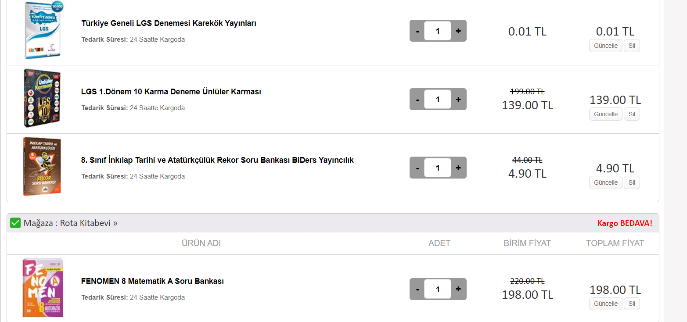The image size is (687, 322).
Task: Open Türkiye Geneli LGS Denemesi product title
Action: coord(169,23)
